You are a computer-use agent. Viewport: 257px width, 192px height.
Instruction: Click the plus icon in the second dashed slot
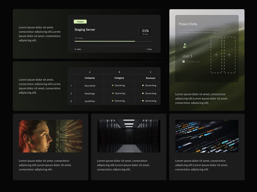pyautogui.click(x=229, y=55)
